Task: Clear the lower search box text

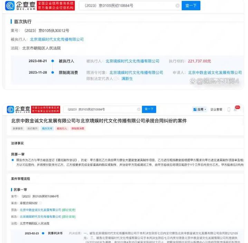Action: click(139, 109)
